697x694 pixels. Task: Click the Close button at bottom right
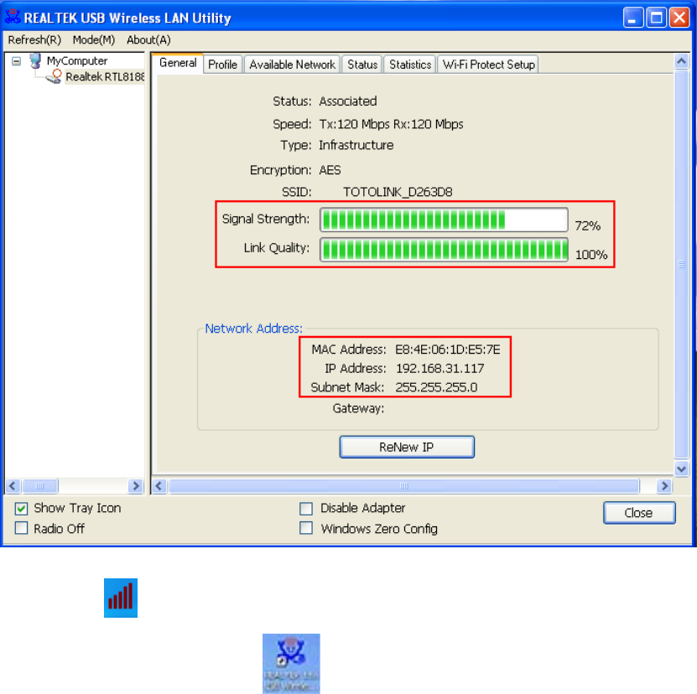[x=639, y=513]
